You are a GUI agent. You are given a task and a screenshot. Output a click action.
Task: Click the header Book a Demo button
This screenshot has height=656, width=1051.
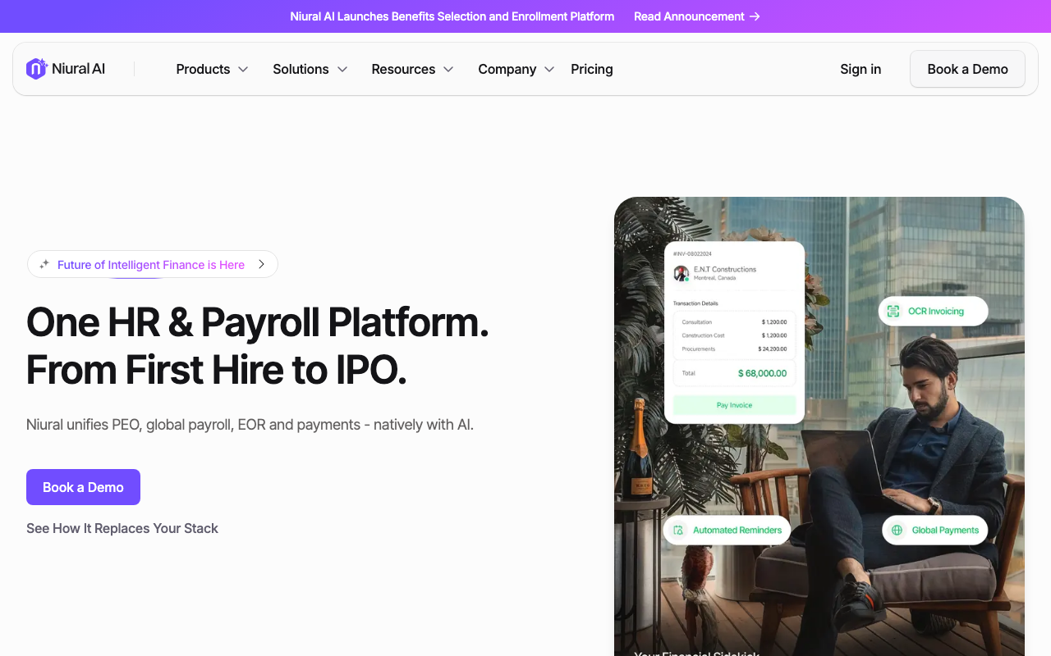[x=967, y=69]
